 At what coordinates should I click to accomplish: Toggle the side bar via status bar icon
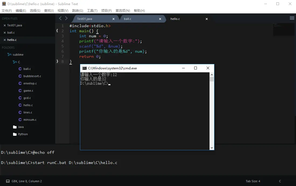pyautogui.click(x=8, y=181)
